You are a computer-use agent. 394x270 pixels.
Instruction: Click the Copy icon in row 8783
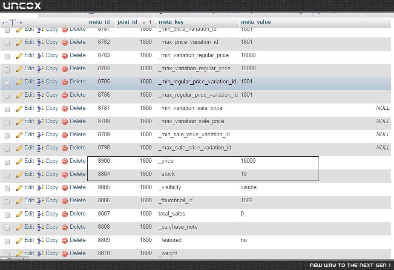click(x=40, y=56)
